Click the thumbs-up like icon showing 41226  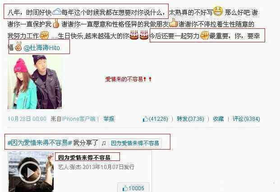(145, 119)
